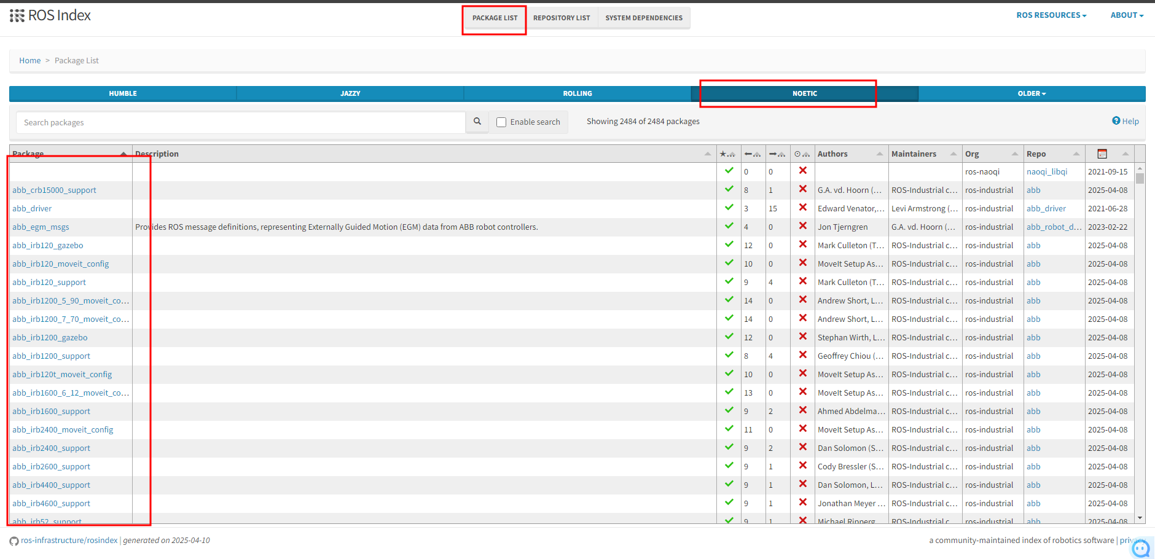Image resolution: width=1155 pixels, height=559 pixels.
Task: Select the Rolling distro tab
Action: pyautogui.click(x=577, y=93)
